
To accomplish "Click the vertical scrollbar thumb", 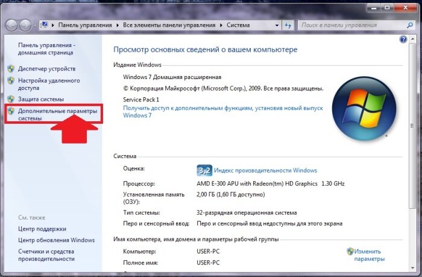I will [x=412, y=126].
